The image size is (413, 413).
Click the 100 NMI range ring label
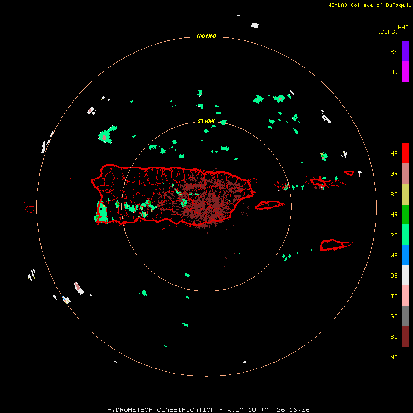(206, 36)
